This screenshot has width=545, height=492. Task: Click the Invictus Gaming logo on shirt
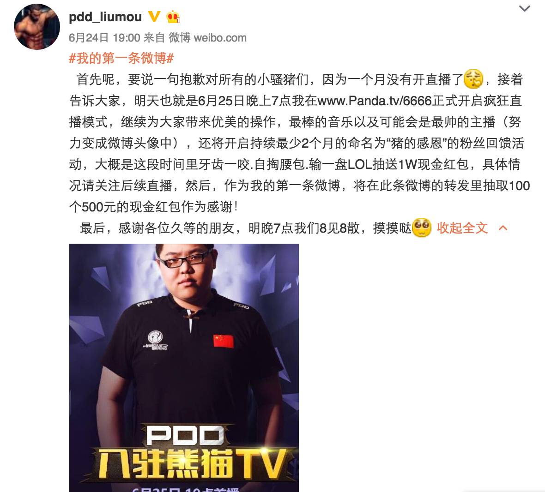(156, 340)
